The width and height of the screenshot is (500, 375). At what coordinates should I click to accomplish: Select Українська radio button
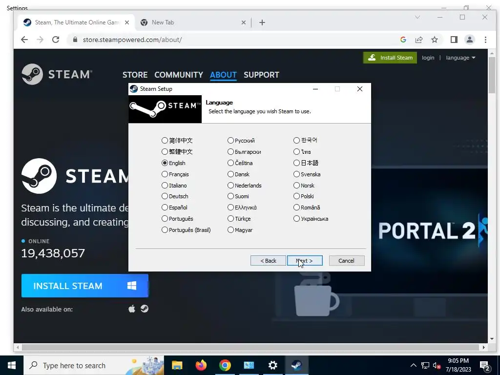296,218
